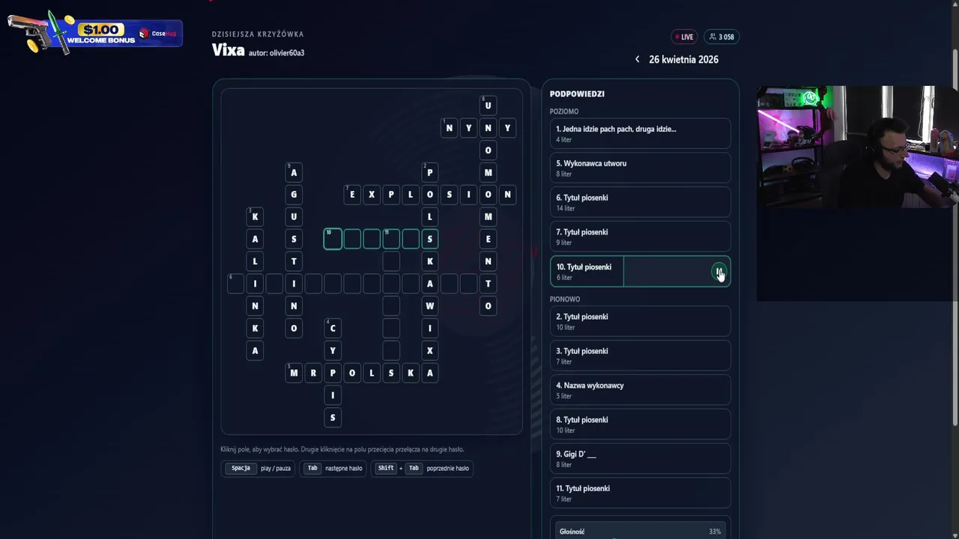The image size is (959, 539).
Task: Click the first empty cell of word 10
Action: [333, 239]
